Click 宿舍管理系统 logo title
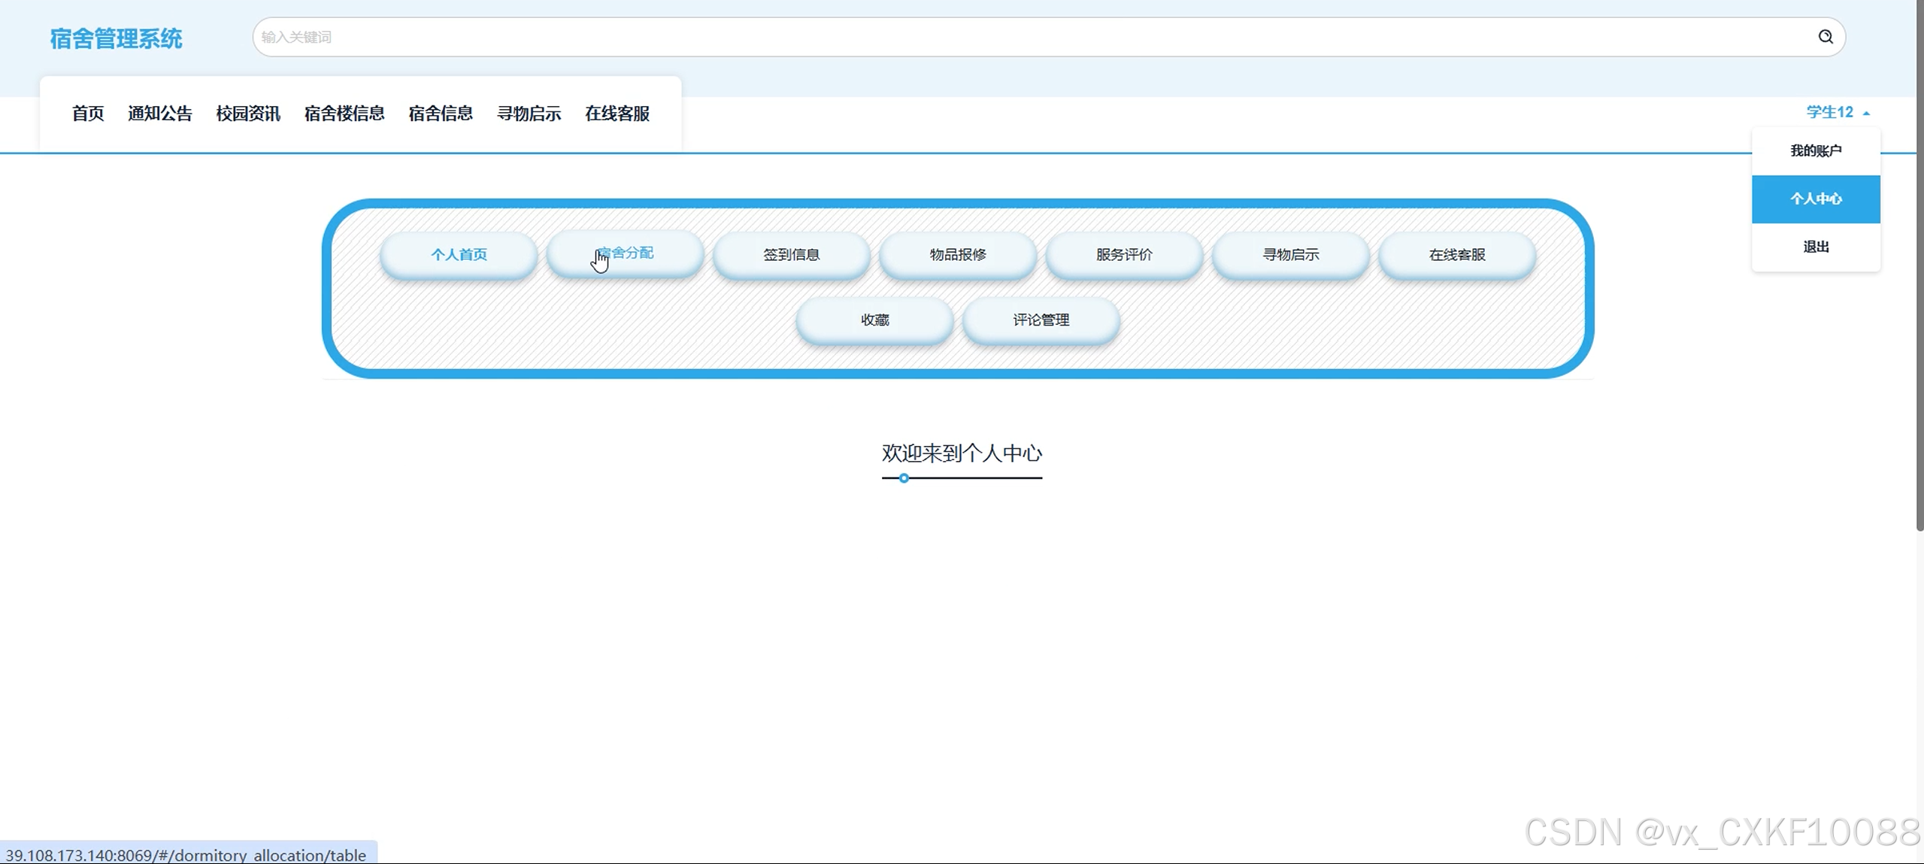The height and width of the screenshot is (864, 1924). pos(116,38)
